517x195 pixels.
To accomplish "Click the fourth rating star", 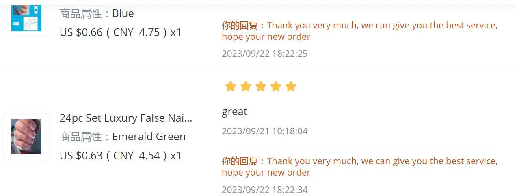I will point(276,86).
